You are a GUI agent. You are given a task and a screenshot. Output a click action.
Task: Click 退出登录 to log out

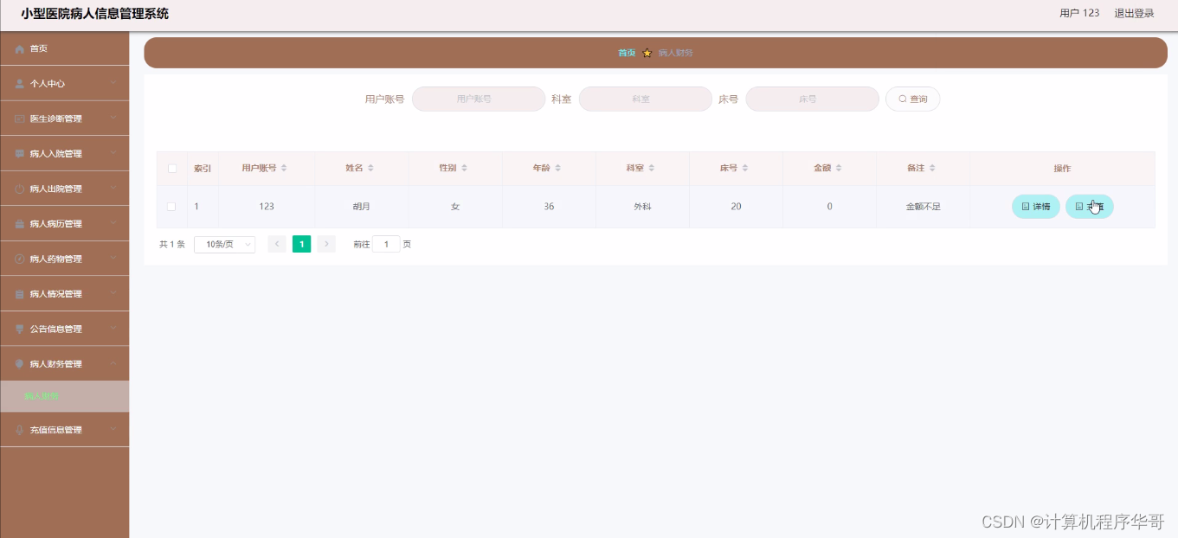(1134, 13)
